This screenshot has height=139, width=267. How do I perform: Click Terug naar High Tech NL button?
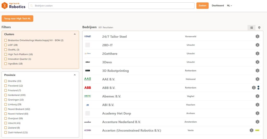(17, 18)
